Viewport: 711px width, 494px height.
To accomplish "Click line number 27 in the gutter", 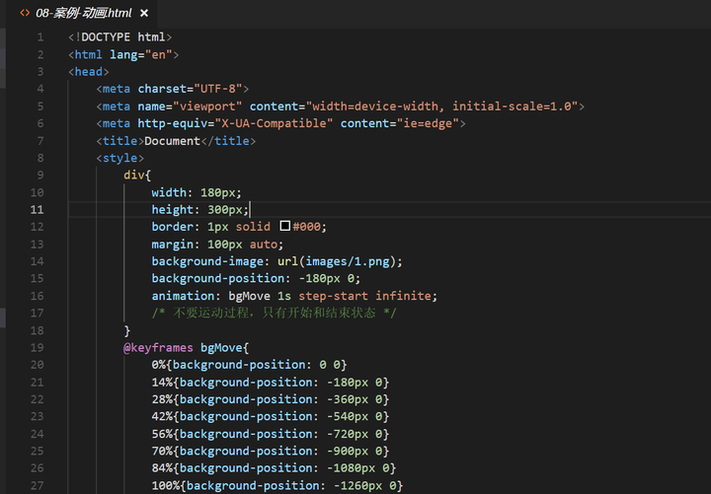I will pos(37,485).
